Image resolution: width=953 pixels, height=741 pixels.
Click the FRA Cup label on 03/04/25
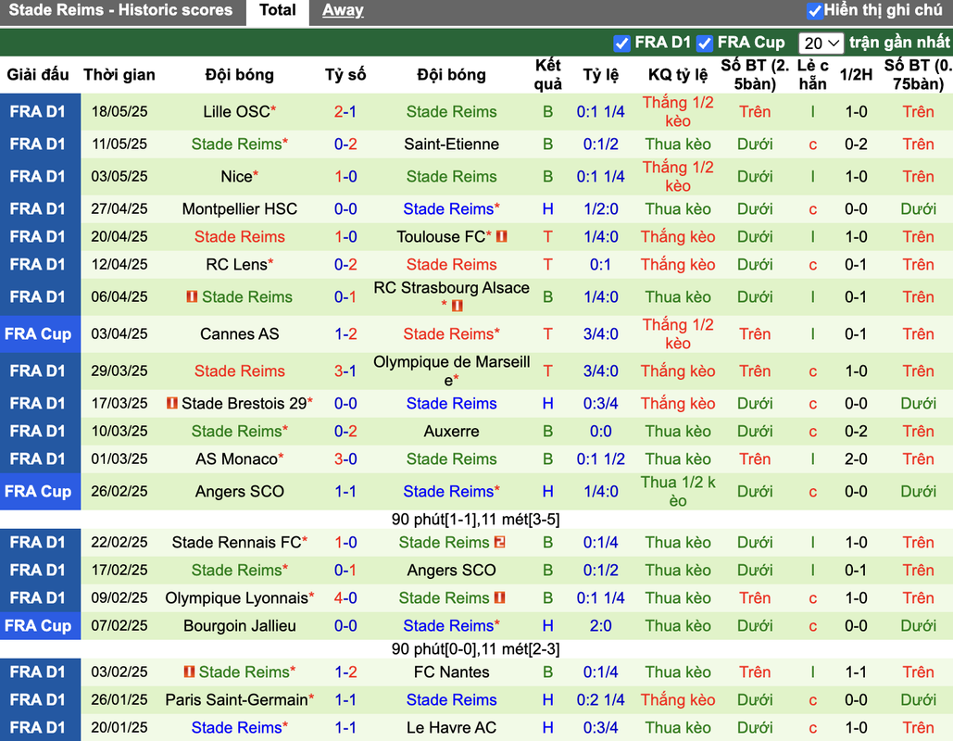tap(40, 333)
